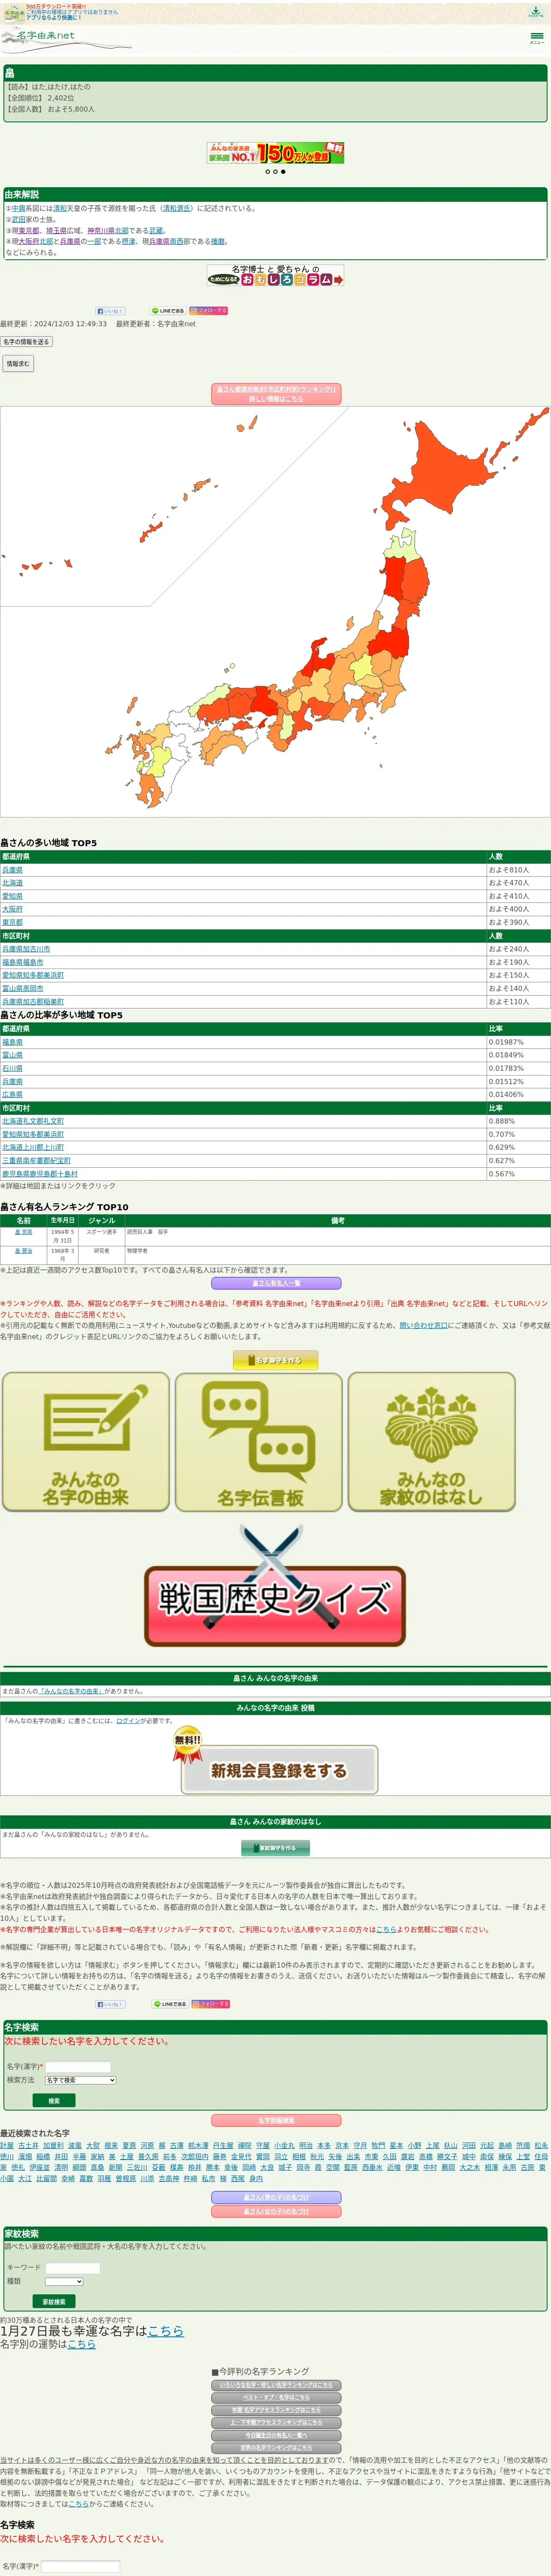Image resolution: width=551 pixels, height=2576 pixels.
Task: Open the 石川県 link in ratio table
Action: (12, 1068)
